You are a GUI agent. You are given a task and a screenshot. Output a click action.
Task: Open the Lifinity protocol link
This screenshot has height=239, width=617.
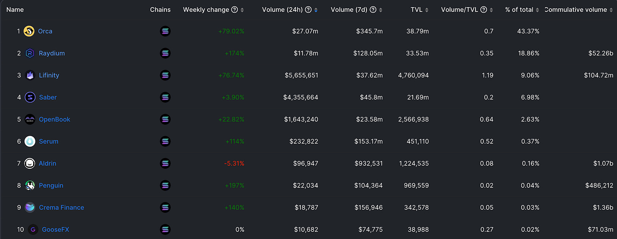(49, 75)
